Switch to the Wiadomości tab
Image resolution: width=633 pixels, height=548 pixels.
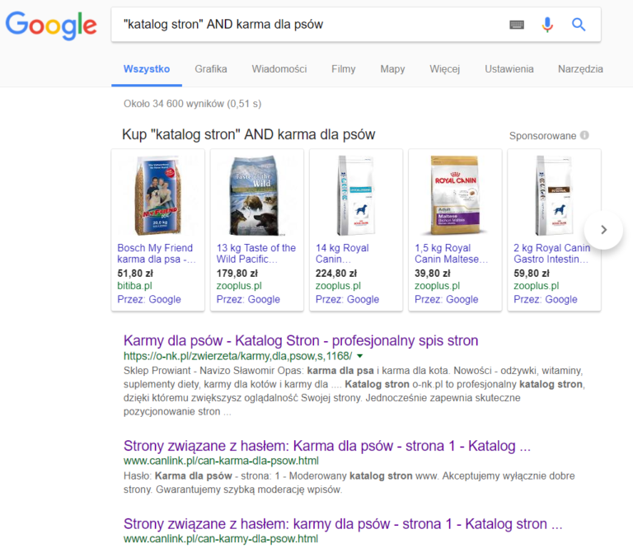coord(279,69)
